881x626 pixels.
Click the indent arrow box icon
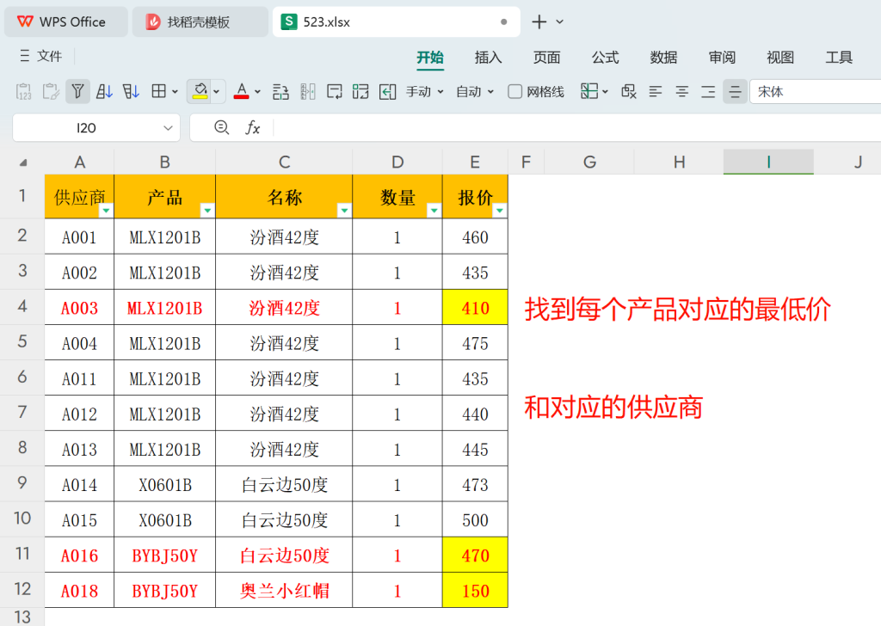[x=388, y=91]
